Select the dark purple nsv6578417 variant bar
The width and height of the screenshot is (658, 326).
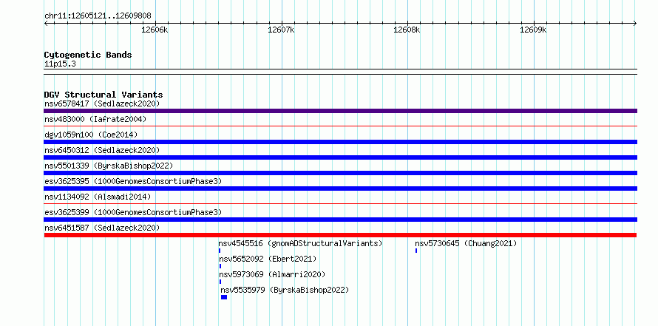340,111
